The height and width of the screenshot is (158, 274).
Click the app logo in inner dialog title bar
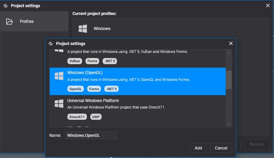[x=51, y=44]
